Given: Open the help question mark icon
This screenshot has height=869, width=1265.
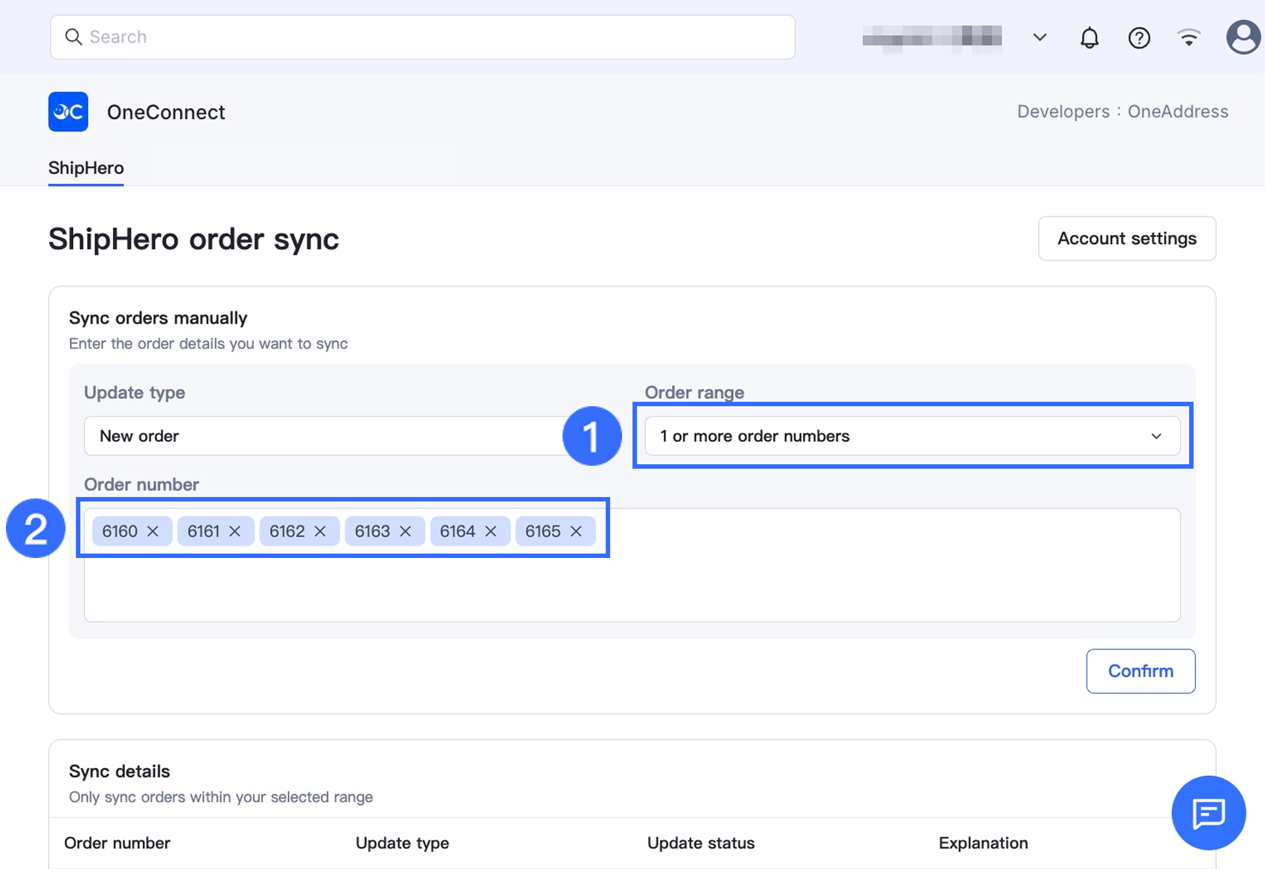Looking at the screenshot, I should 1139,37.
